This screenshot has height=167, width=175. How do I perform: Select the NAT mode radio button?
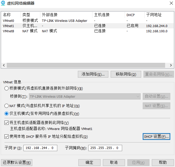coord(7,106)
